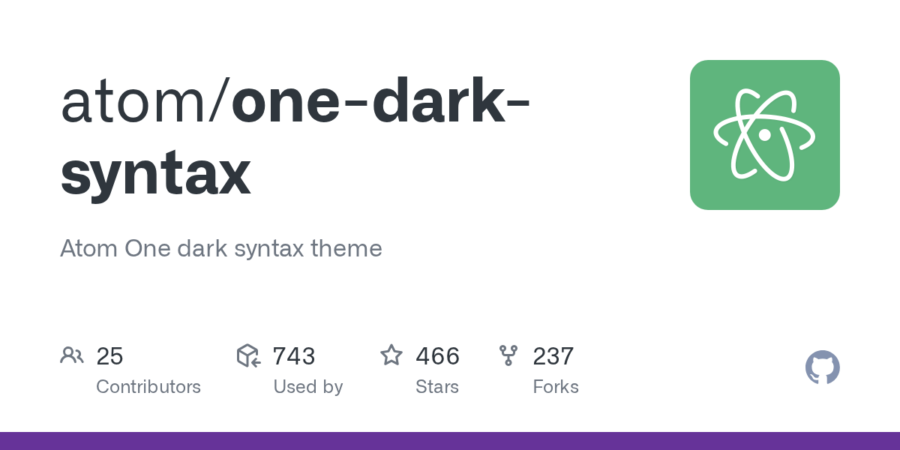This screenshot has width=900, height=450.
Task: Click the 237 forks count
Action: (x=553, y=356)
